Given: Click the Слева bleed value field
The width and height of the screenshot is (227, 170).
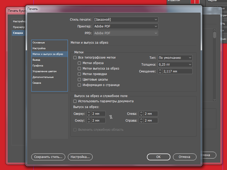Looking at the screenshot, I should (x=151, y=114).
